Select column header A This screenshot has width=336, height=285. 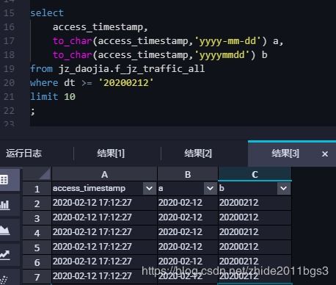104,175
